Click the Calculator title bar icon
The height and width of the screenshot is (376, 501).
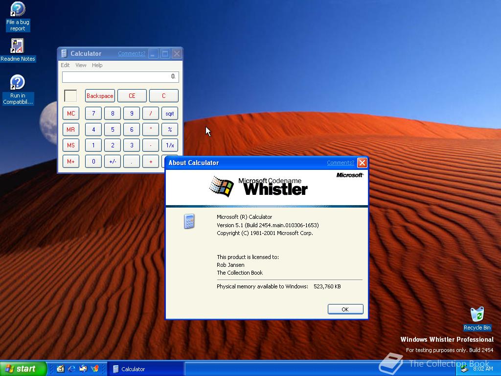64,54
